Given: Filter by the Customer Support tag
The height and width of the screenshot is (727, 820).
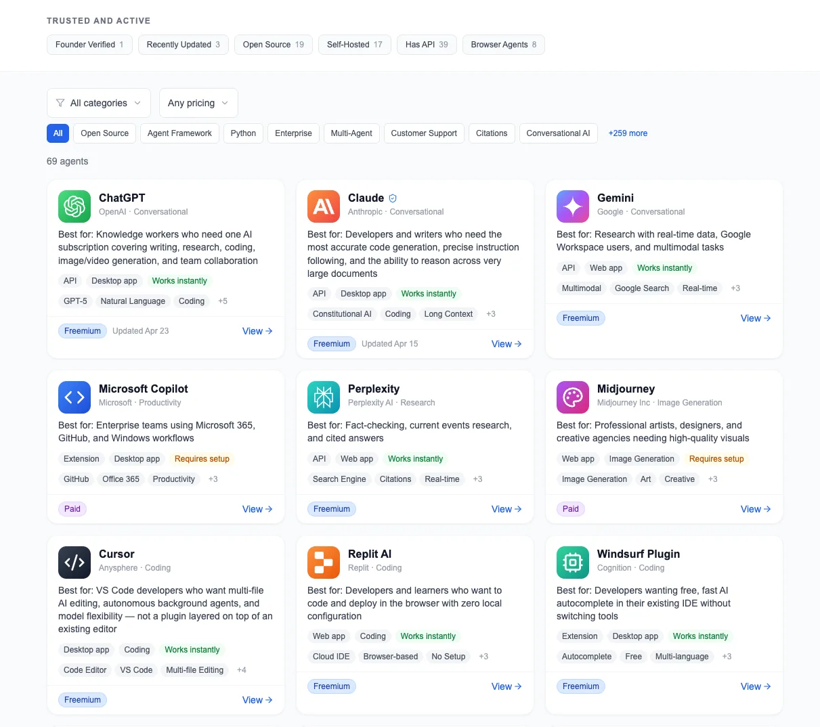Looking at the screenshot, I should point(424,133).
